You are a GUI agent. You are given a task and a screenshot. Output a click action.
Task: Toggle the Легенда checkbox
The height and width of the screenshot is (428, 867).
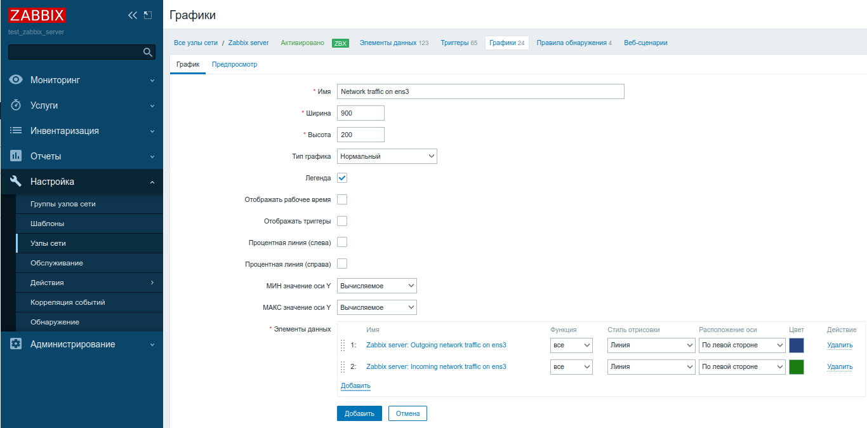tap(342, 178)
